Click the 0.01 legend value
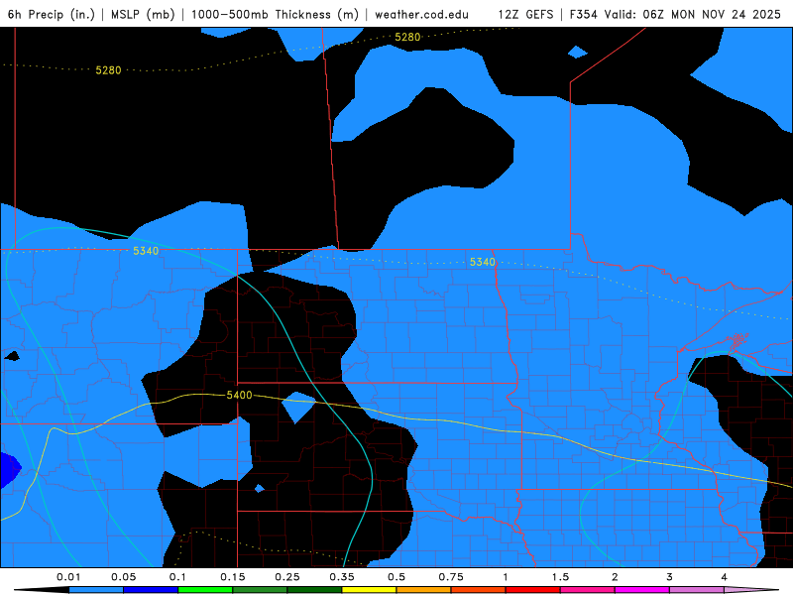 click(x=68, y=577)
